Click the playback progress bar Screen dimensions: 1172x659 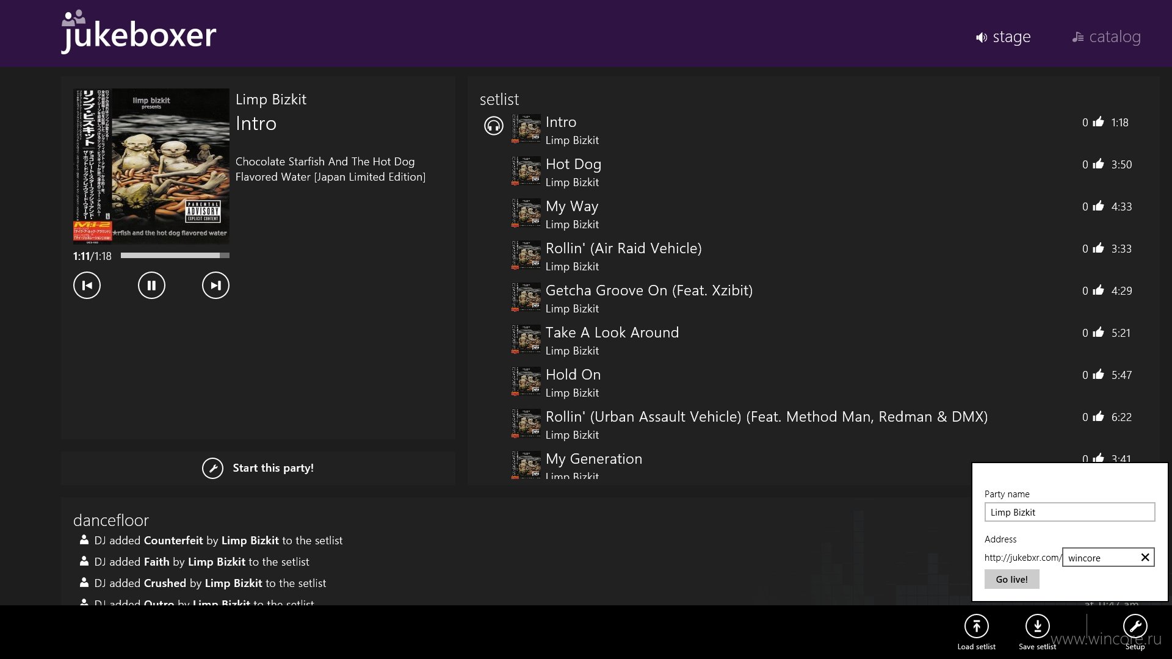click(x=175, y=256)
